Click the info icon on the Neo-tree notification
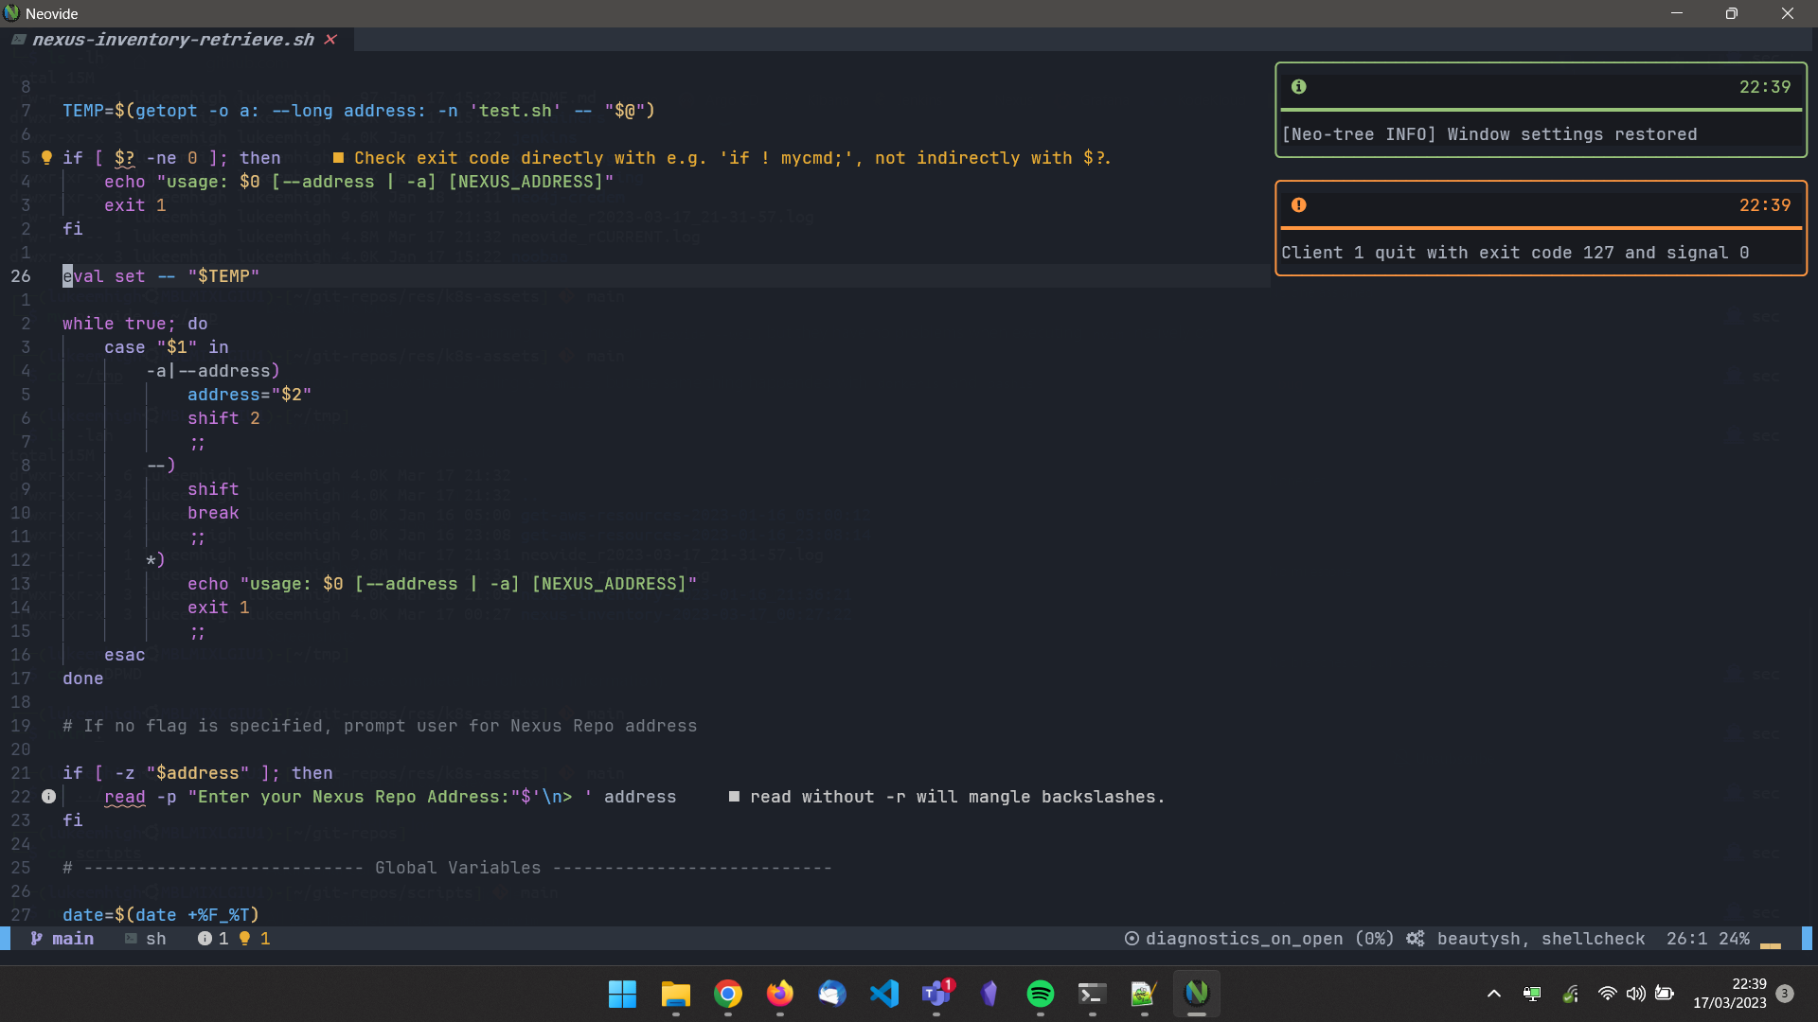1818x1022 pixels. pyautogui.click(x=1298, y=87)
